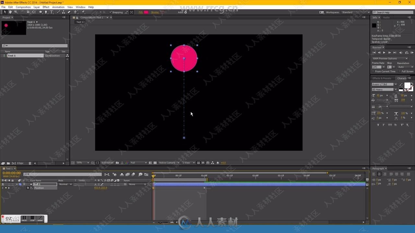Click the Position keyframe near 01:00f
Screen dimensions: 415x233
pyautogui.click(x=204, y=188)
